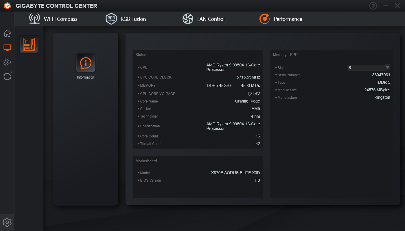Screen dimensions: 405x231
Task: Open the settings gear icon
Action: pos(7,222)
